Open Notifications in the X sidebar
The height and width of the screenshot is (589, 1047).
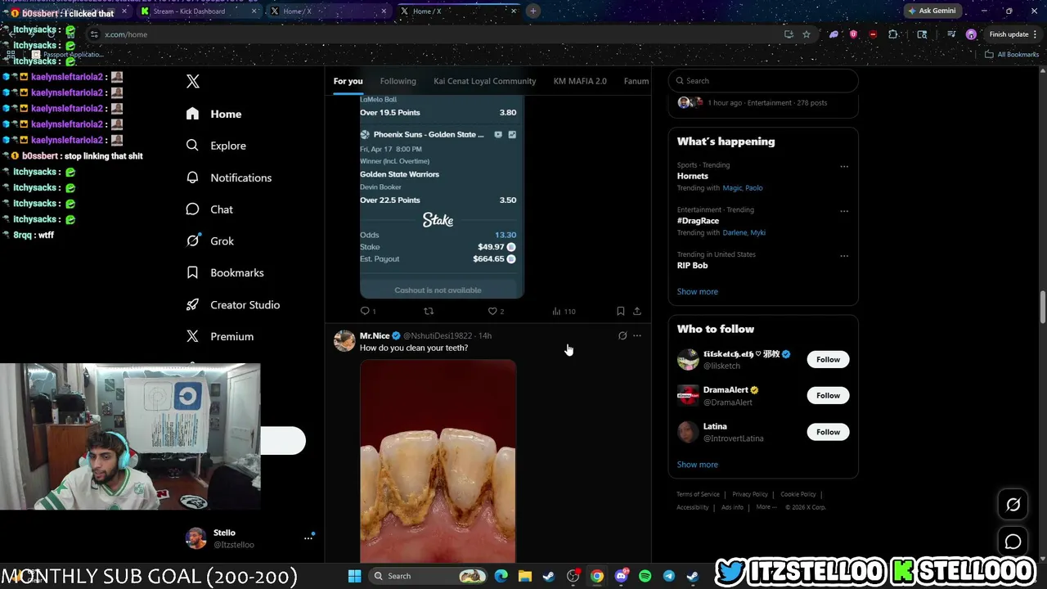[228, 178]
